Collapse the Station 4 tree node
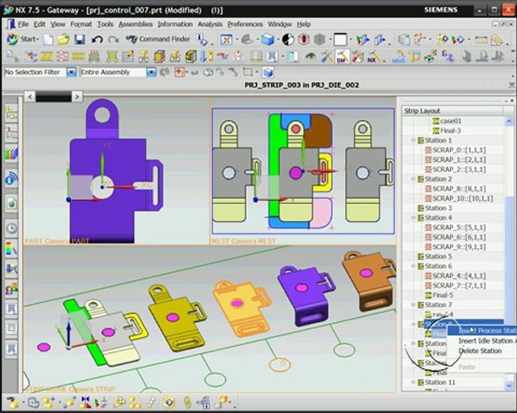This screenshot has width=517, height=413. click(x=413, y=218)
